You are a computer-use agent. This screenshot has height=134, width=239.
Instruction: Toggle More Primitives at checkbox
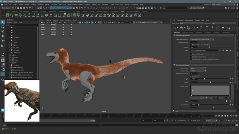[x=191, y=54]
